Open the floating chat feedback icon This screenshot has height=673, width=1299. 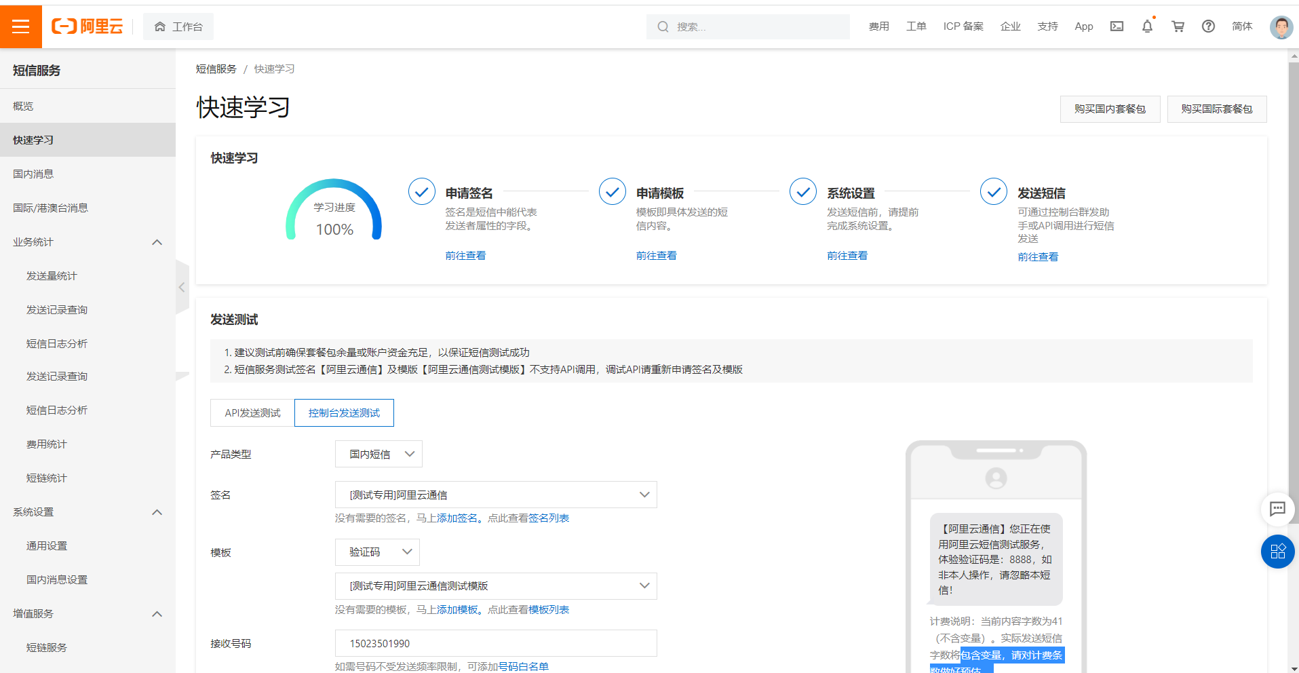(x=1277, y=509)
